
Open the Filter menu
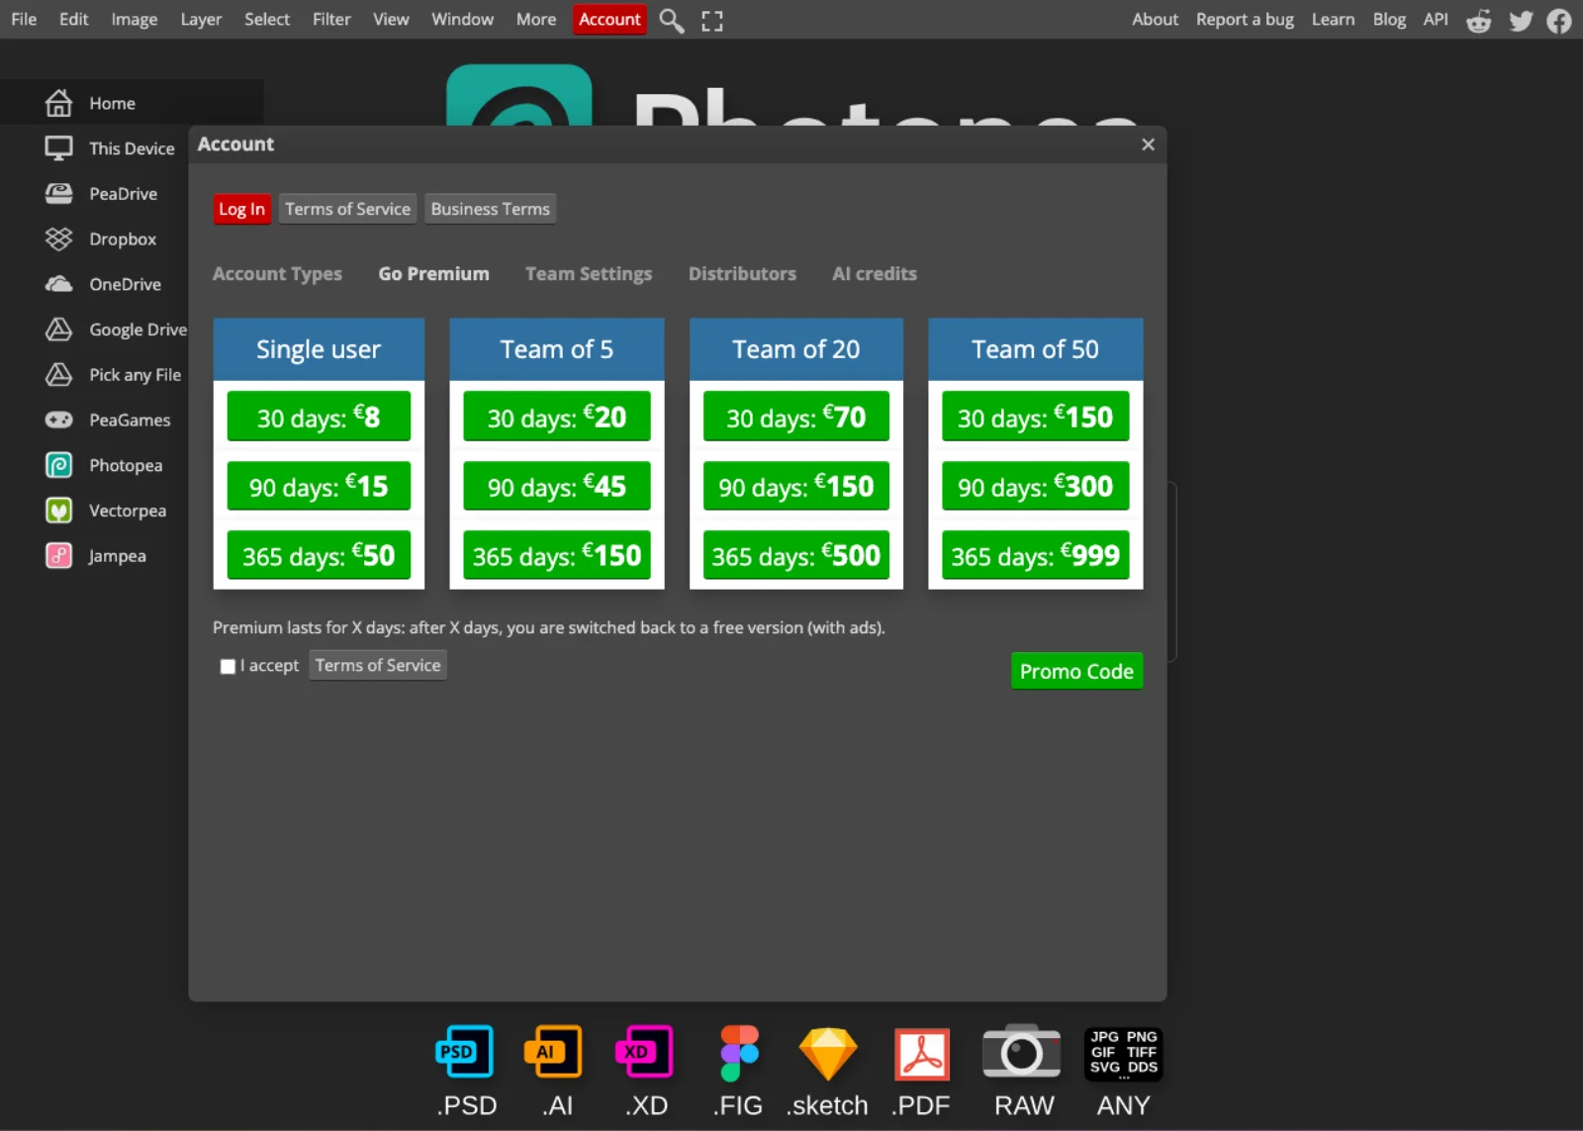point(331,19)
